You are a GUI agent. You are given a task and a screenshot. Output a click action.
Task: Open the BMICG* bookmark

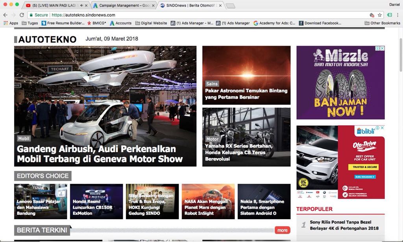97,23
